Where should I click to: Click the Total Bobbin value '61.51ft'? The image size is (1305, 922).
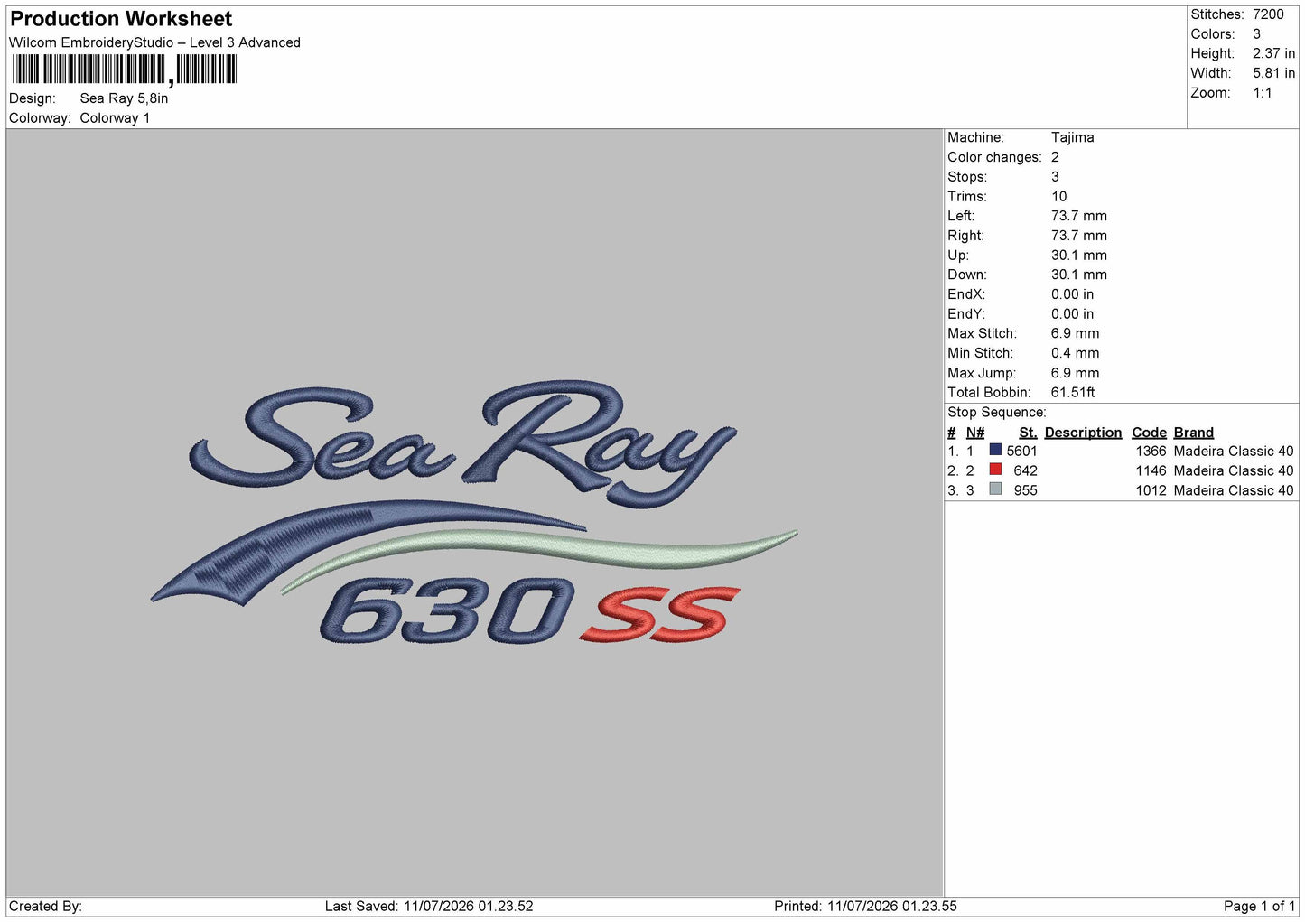click(1073, 393)
